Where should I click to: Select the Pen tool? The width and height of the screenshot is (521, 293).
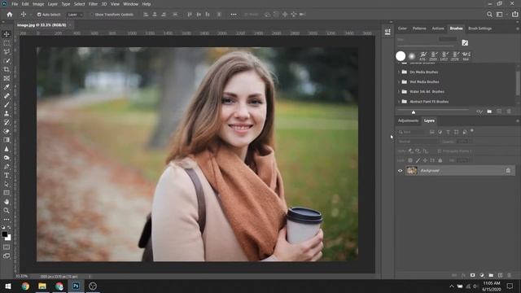[x=7, y=166]
